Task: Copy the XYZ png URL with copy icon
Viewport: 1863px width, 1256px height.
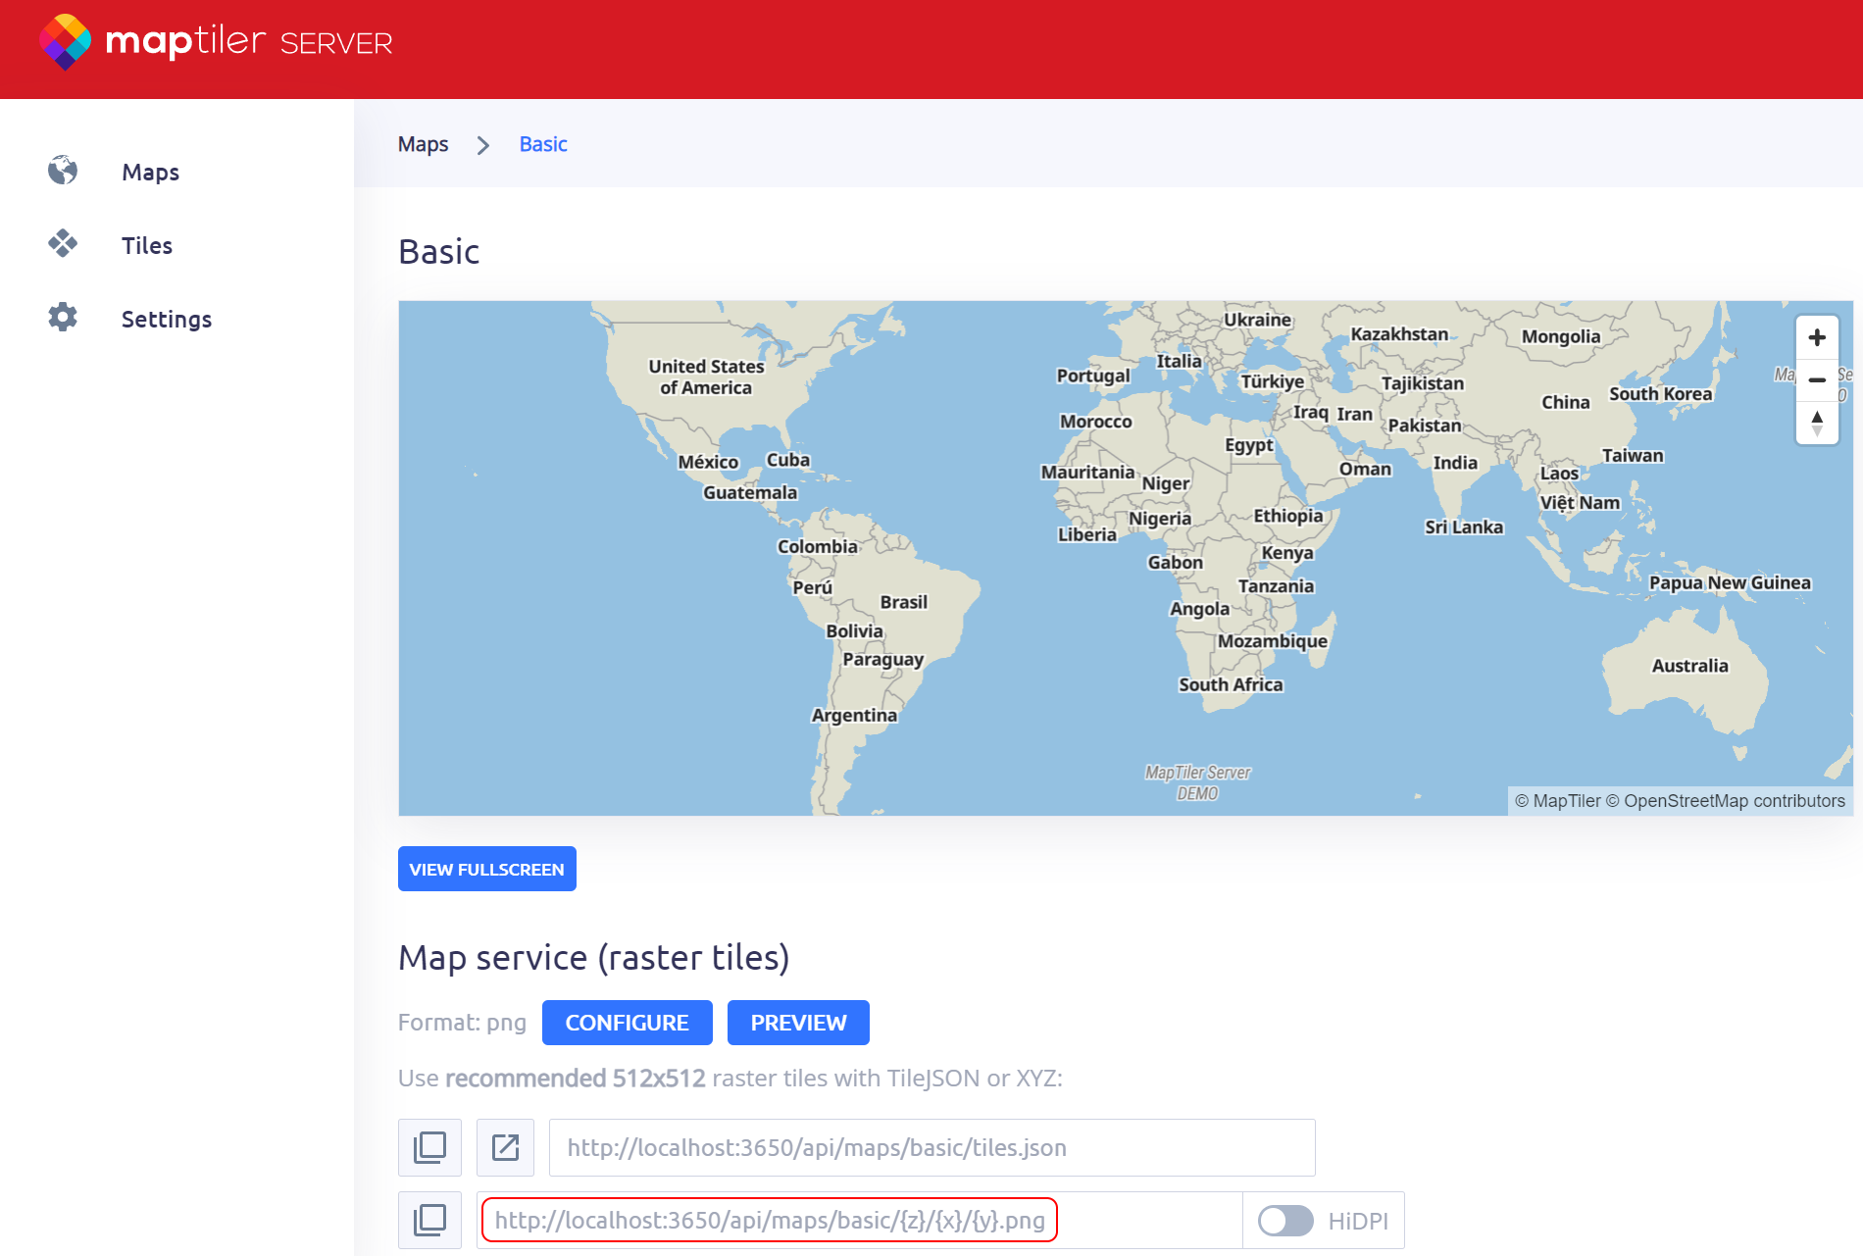Action: (429, 1220)
